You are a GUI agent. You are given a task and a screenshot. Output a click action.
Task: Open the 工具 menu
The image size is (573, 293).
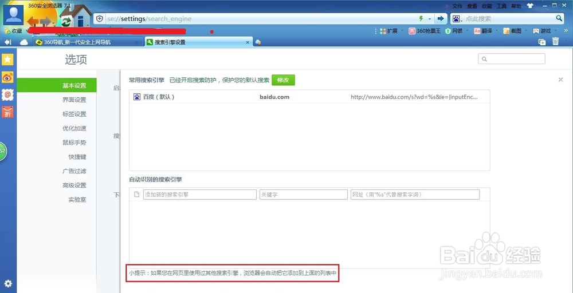point(501,6)
